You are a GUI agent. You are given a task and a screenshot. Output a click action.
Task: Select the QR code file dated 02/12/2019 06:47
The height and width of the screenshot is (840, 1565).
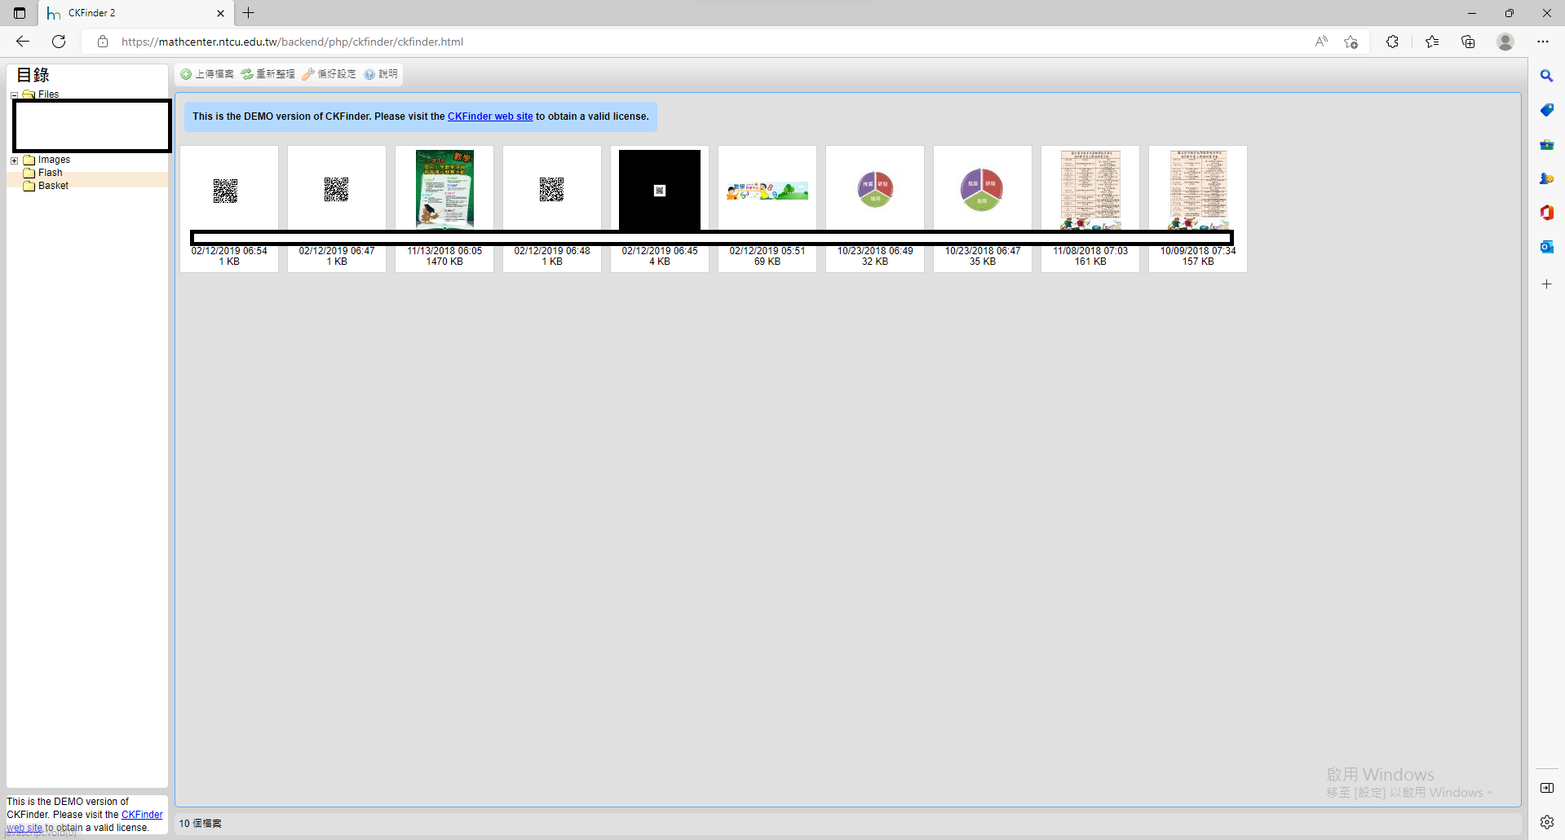(337, 209)
